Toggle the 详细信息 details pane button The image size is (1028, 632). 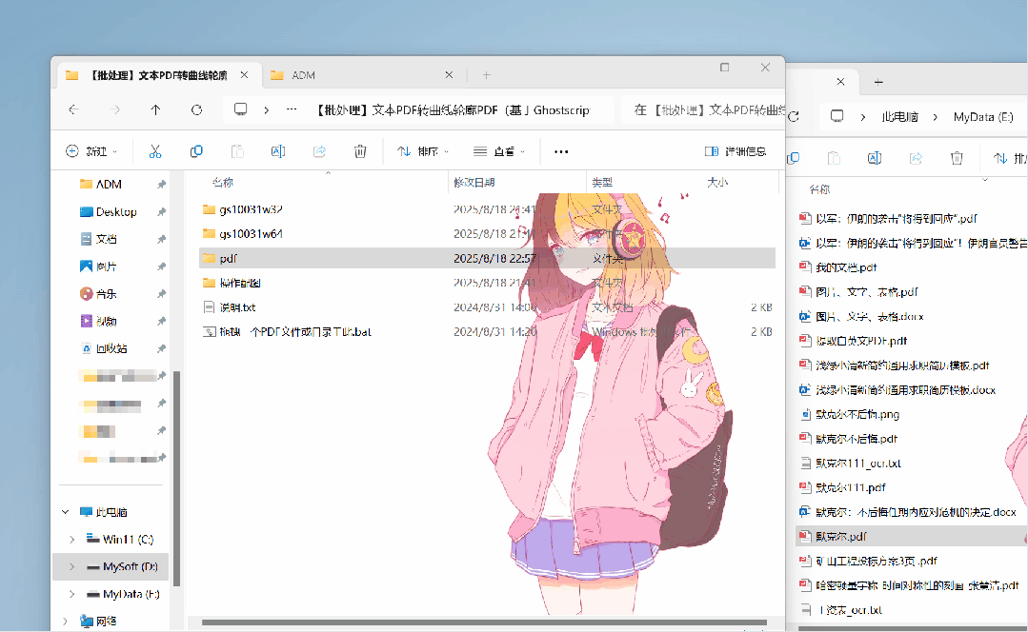[735, 151]
